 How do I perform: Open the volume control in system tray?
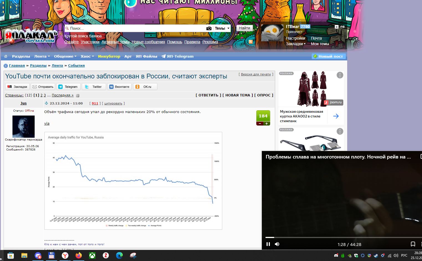396,255
